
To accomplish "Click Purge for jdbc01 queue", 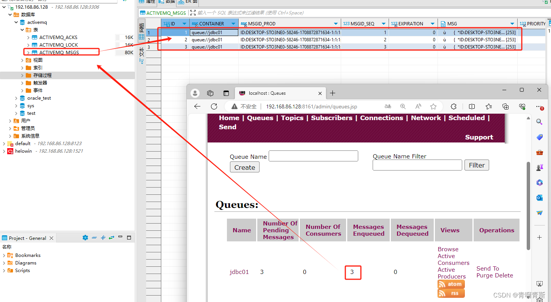I will click(x=485, y=275).
